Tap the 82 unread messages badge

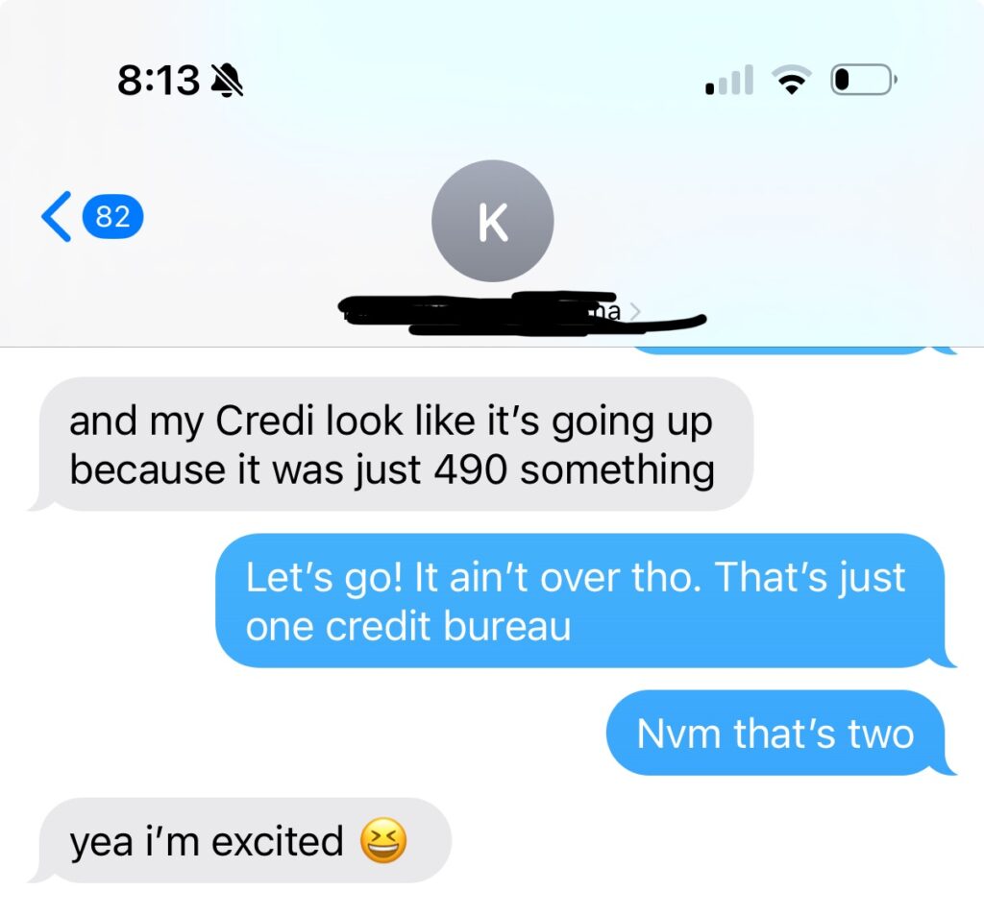(113, 217)
